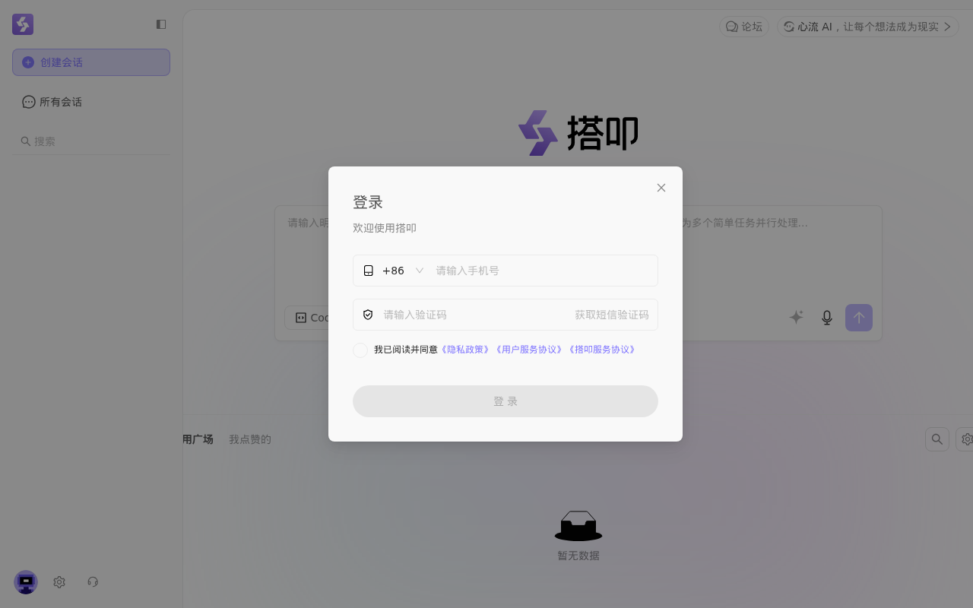This screenshot has width=973, height=608.
Task: Click the user avatar at the bottom of the sidebar
Action: click(26, 582)
